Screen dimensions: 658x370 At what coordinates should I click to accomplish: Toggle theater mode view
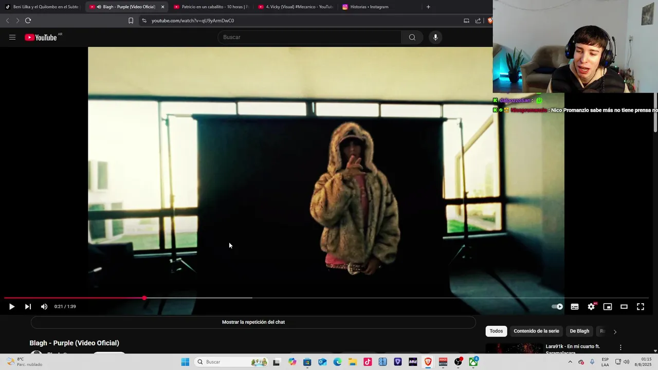624,306
